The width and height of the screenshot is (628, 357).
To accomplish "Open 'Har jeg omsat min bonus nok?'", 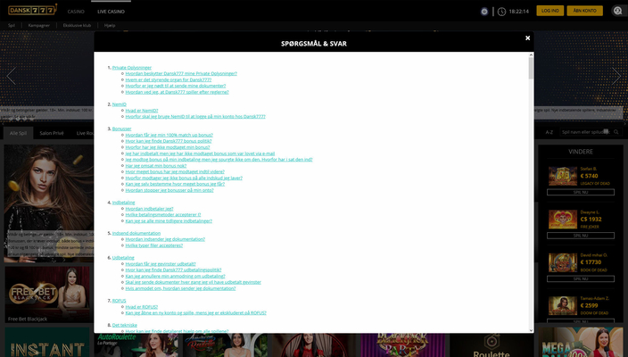I will [156, 166].
